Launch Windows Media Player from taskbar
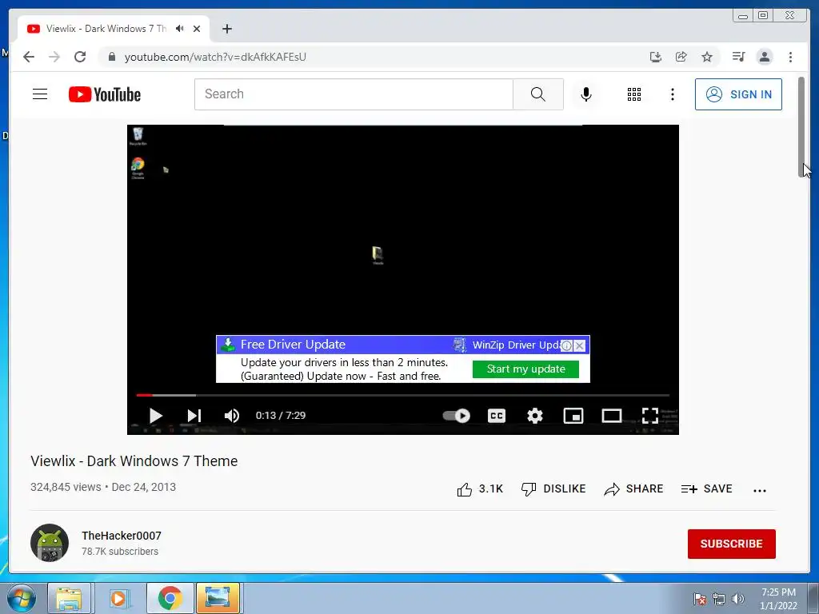The width and height of the screenshot is (819, 614). click(118, 598)
